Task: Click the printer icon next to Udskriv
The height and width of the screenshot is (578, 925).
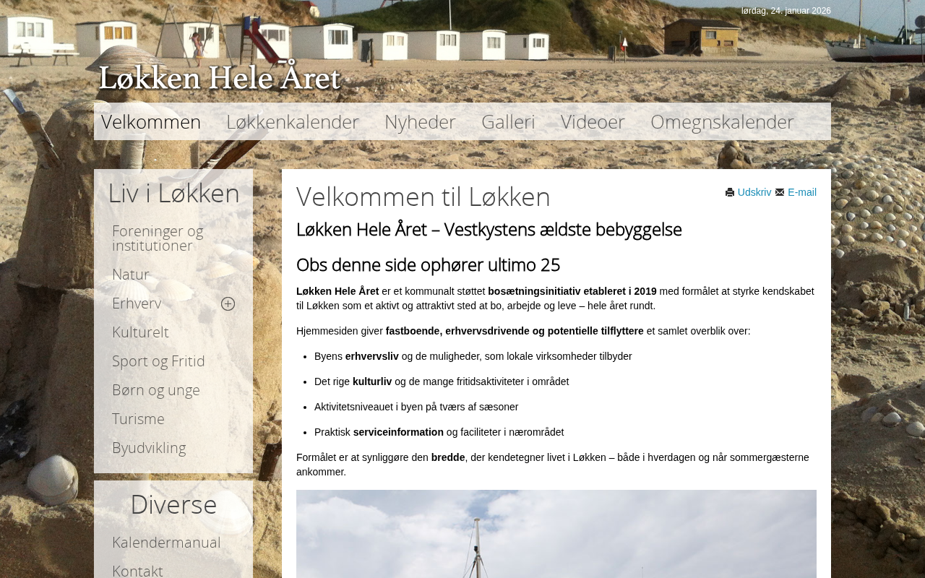Action: coord(730,192)
